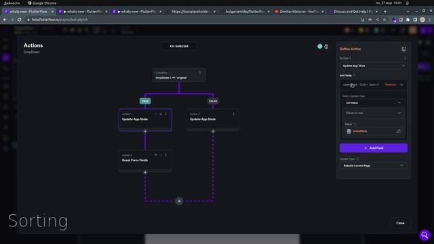Viewport: 434px width, 244px height.
Task: Open the purple search button at bottom right
Action: pos(425,235)
